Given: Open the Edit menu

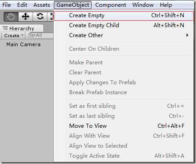Looking at the screenshot, I should [22, 5].
